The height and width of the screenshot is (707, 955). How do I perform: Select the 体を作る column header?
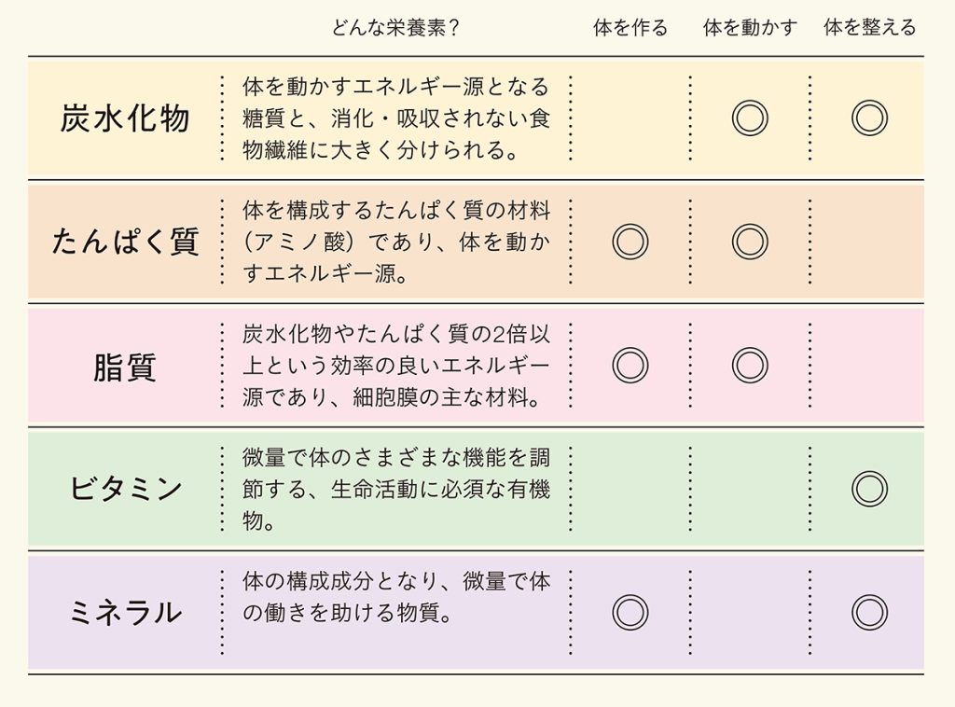coord(630,28)
